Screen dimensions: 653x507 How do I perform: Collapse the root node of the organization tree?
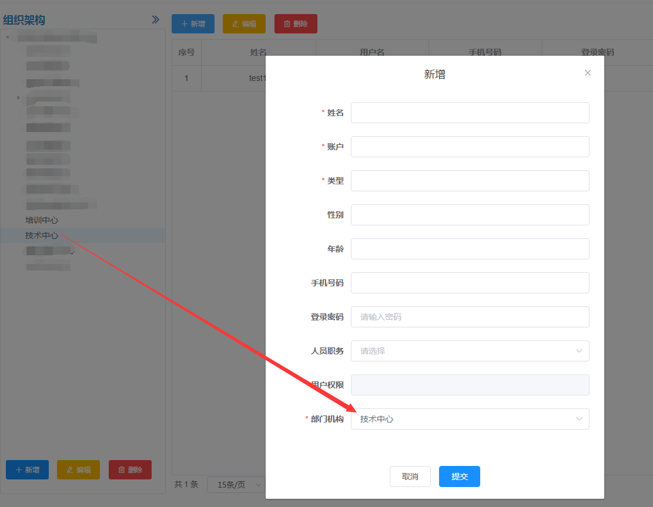(8, 38)
